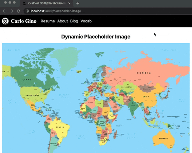
Task: Click Russia on the world map
Action: pos(144,73)
